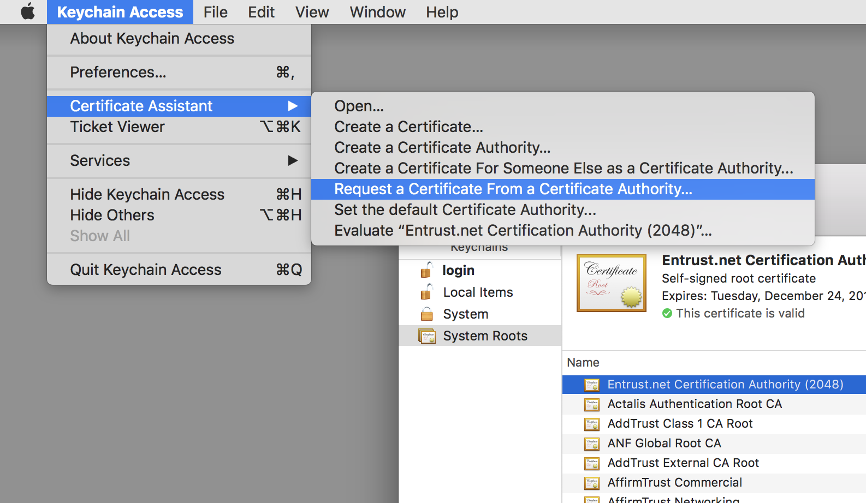Click the Self-signed root certificate text
Viewport: 866px width, 503px height.
pyautogui.click(x=739, y=279)
